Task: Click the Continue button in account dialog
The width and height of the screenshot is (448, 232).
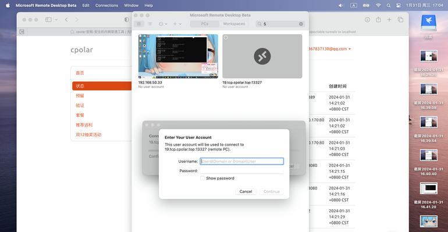Action: tap(272, 191)
